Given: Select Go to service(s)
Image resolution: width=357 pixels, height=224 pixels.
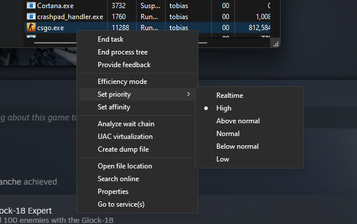Looking at the screenshot, I should pyautogui.click(x=121, y=204).
